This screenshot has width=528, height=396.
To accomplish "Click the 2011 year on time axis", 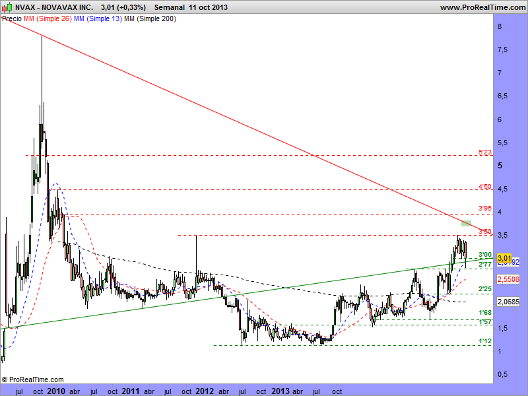I will pos(130,391).
